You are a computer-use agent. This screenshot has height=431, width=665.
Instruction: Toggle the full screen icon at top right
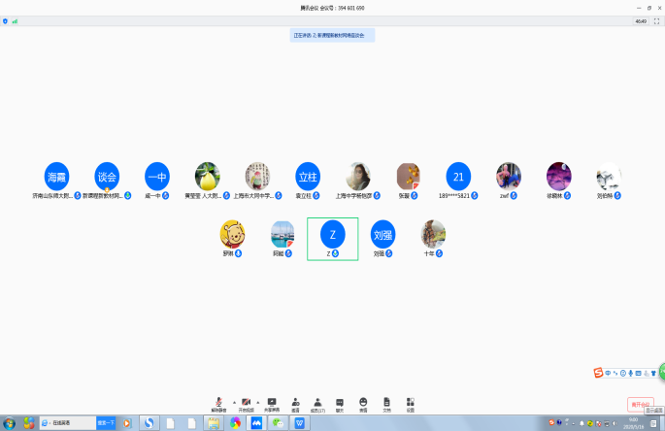(657, 20)
